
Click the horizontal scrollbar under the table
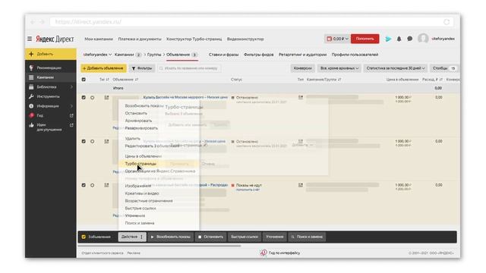pyautogui.click(x=159, y=246)
